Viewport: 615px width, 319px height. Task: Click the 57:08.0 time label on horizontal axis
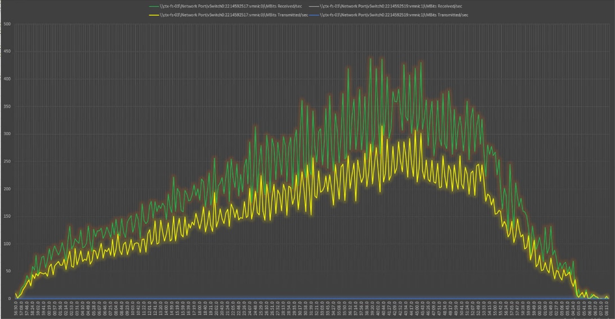pyautogui.click(x=21, y=308)
